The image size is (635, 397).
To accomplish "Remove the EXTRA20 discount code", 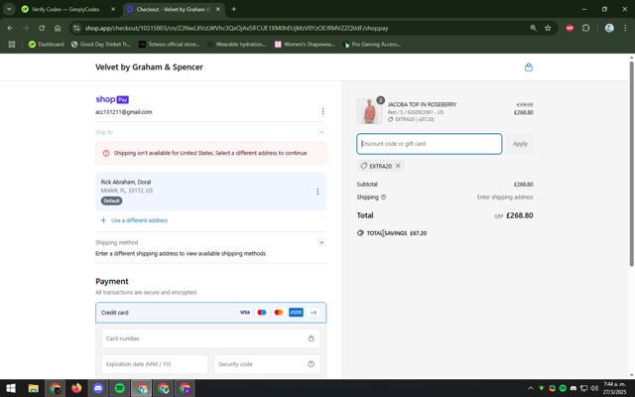I will tap(398, 166).
